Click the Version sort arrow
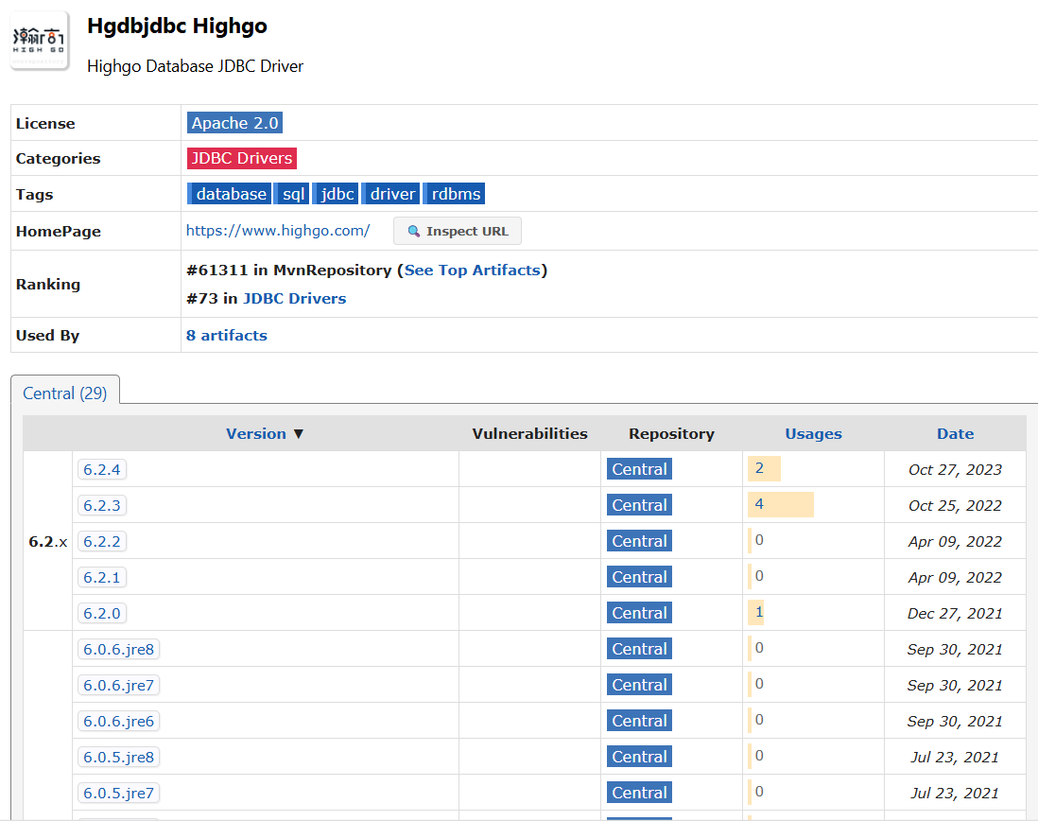Screen dimensions: 1038x821 299,434
